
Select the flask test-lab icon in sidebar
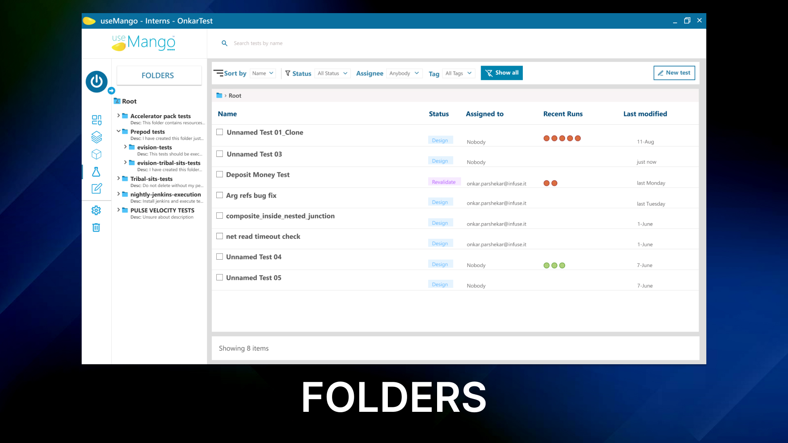click(x=96, y=172)
